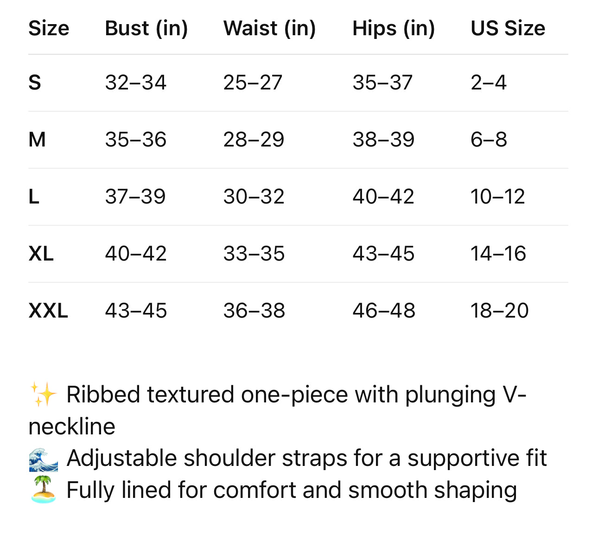Click the Fully lined for comfort text
The height and width of the screenshot is (535, 598).
[x=292, y=490]
